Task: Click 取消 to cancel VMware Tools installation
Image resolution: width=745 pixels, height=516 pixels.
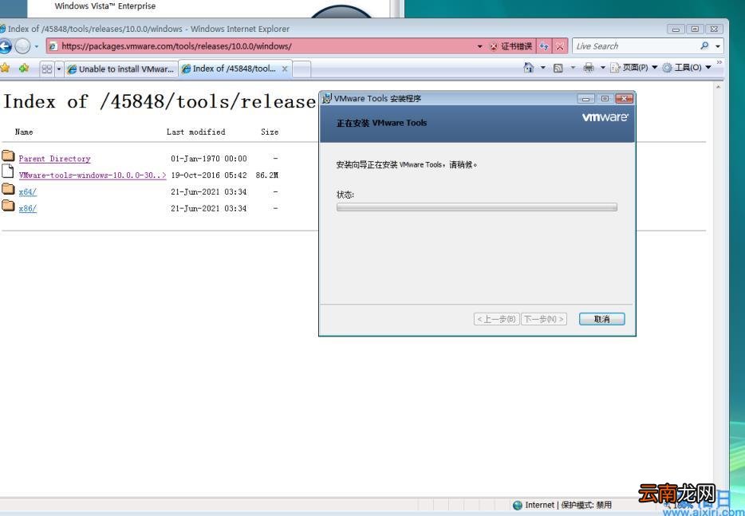Action: (x=601, y=319)
